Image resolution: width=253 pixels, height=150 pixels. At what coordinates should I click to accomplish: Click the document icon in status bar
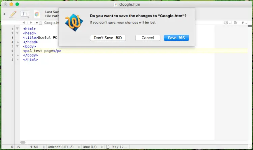pyautogui.click(x=108, y=147)
